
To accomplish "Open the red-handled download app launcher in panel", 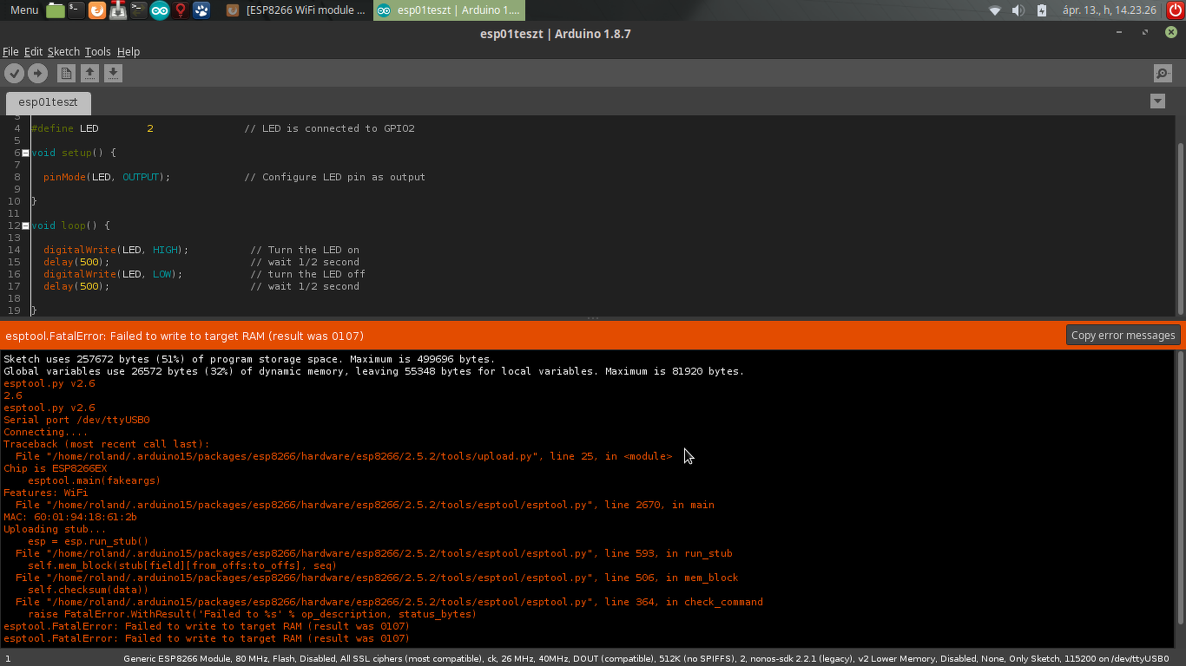I will point(118,10).
